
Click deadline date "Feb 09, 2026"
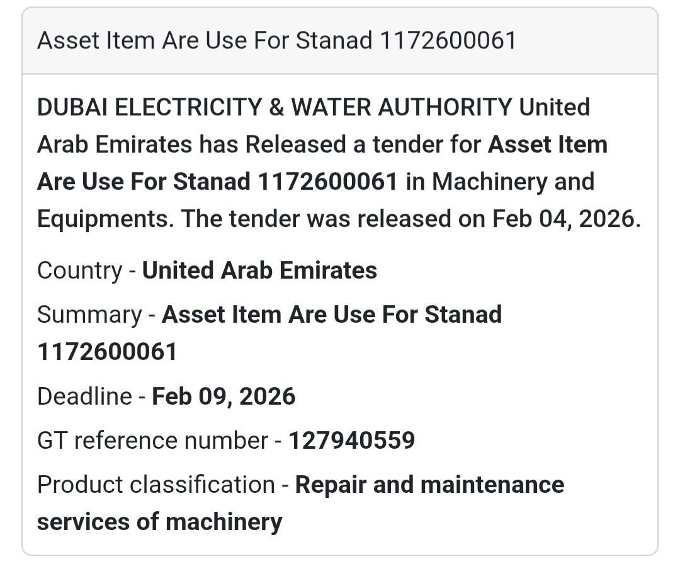click(224, 396)
